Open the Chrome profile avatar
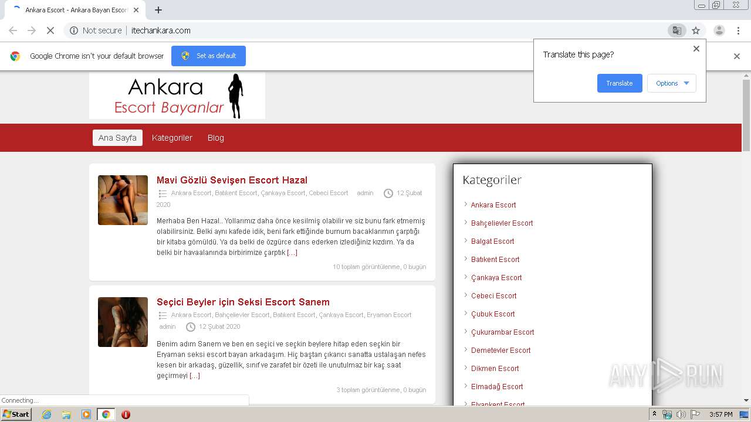Screen dimensions: 751x422 click(x=719, y=30)
